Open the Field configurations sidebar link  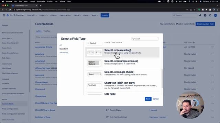[10, 109]
